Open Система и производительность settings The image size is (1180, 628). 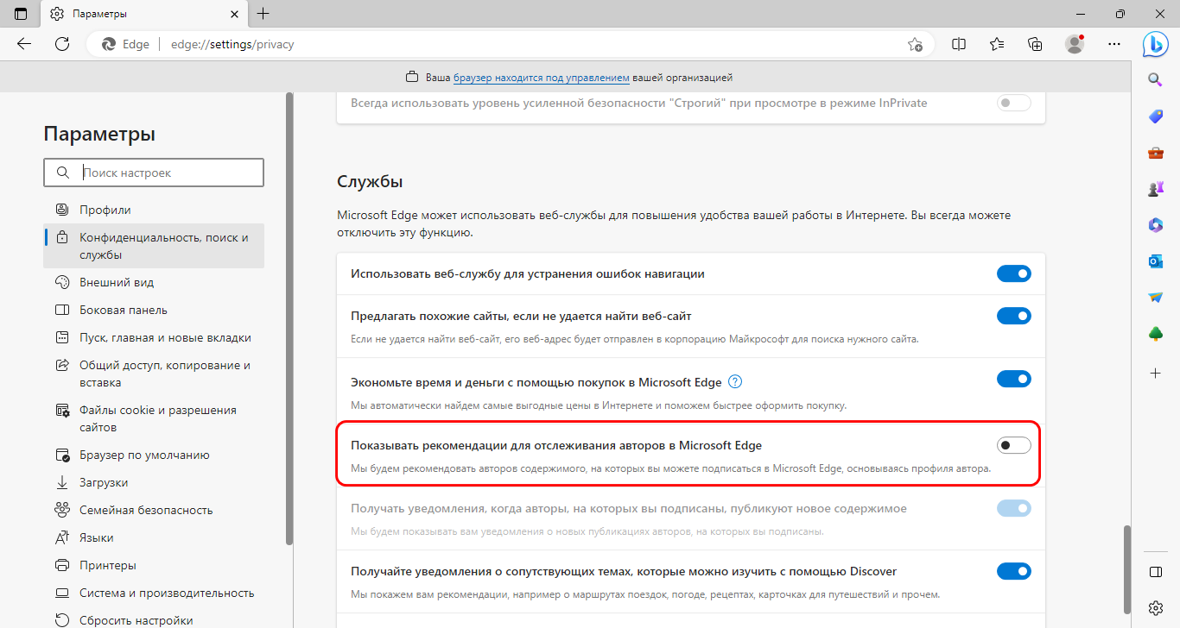tap(154, 593)
